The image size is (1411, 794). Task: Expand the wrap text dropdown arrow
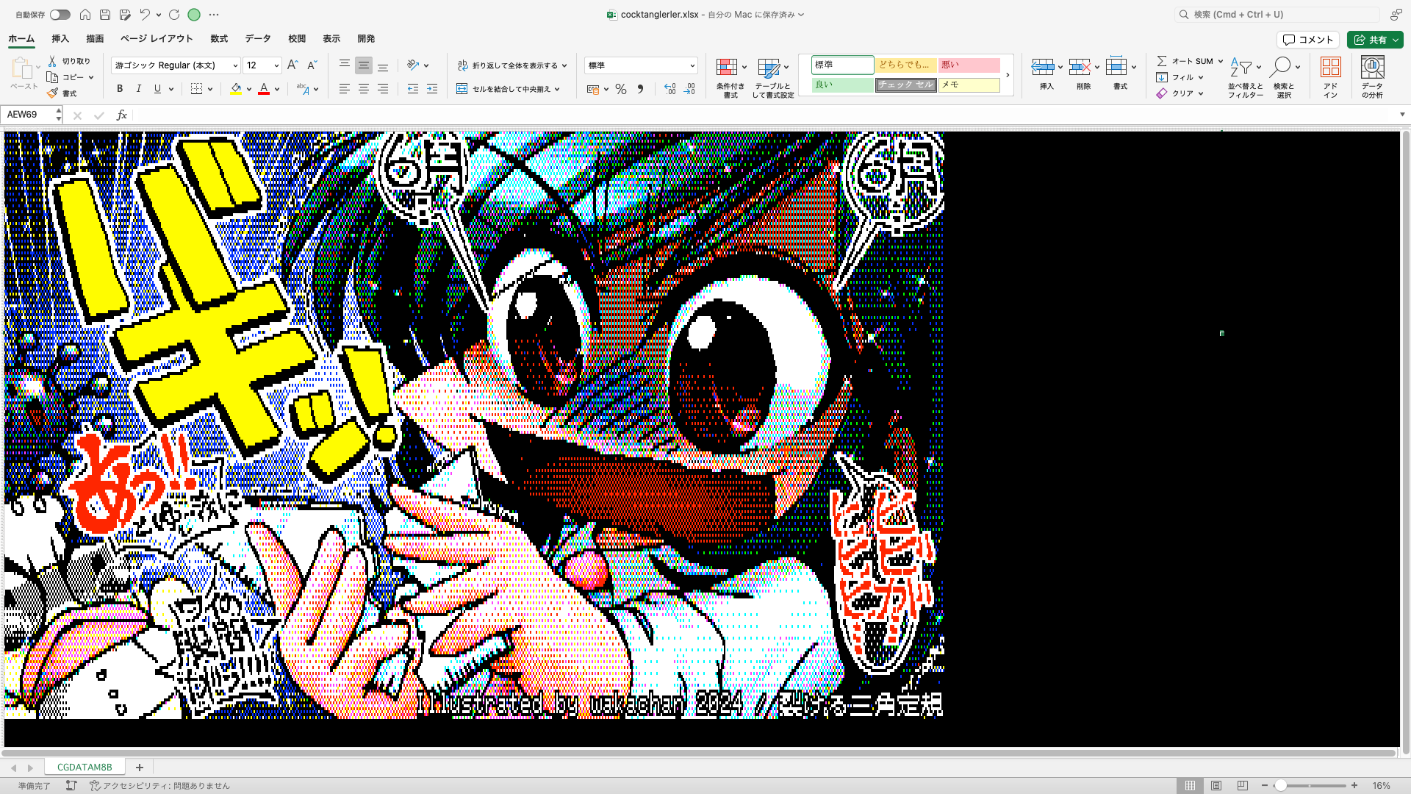click(x=564, y=65)
